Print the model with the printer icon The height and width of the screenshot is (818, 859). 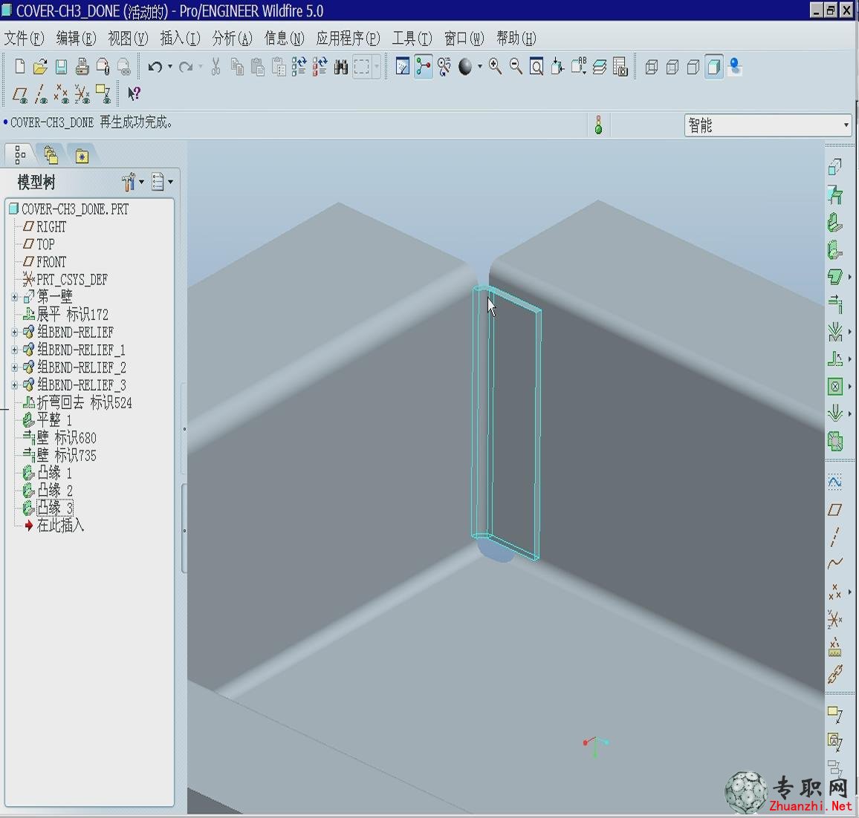pyautogui.click(x=82, y=67)
